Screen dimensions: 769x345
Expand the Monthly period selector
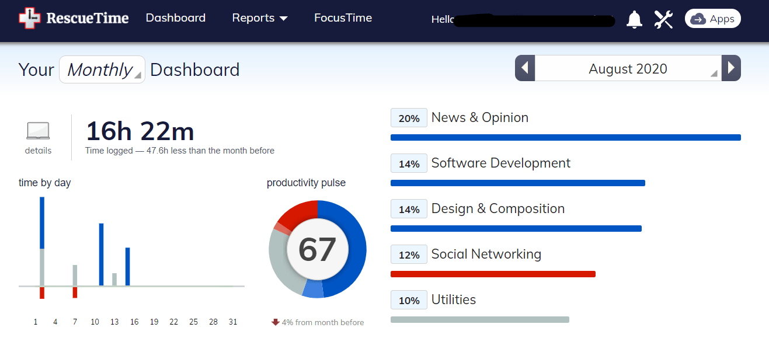coord(102,69)
